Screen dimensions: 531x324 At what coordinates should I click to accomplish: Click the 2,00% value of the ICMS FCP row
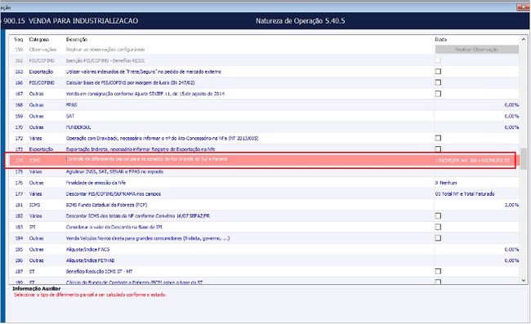pos(511,205)
